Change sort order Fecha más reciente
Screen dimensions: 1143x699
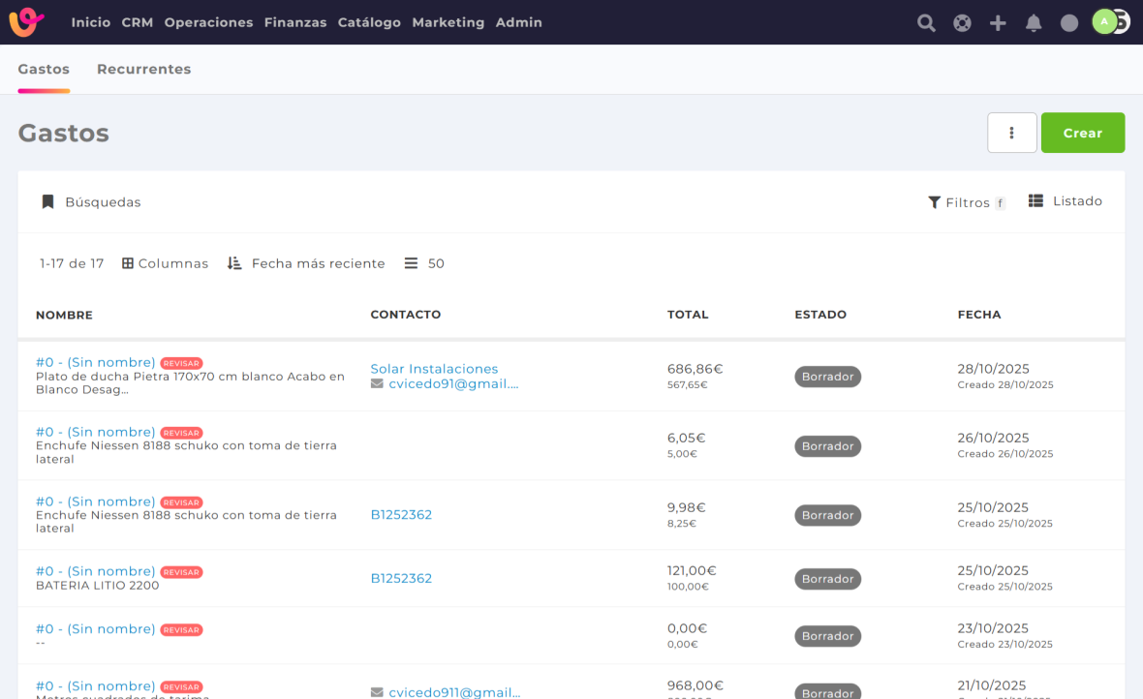click(x=306, y=263)
